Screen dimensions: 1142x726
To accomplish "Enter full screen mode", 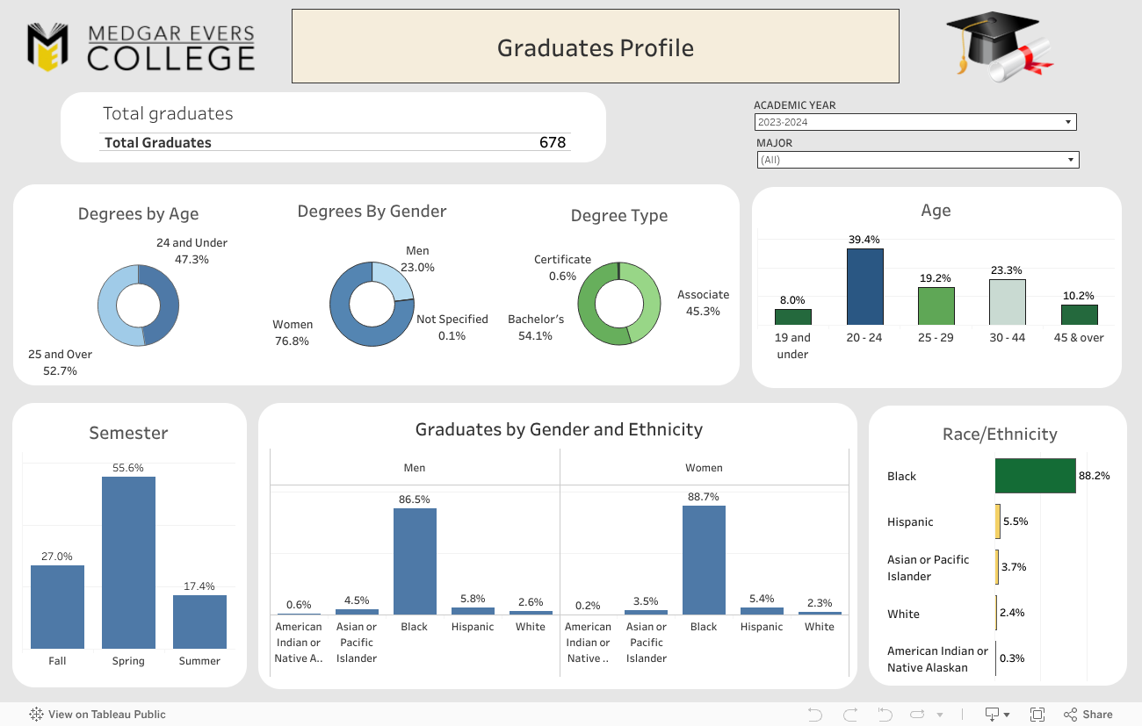I will point(1037,715).
